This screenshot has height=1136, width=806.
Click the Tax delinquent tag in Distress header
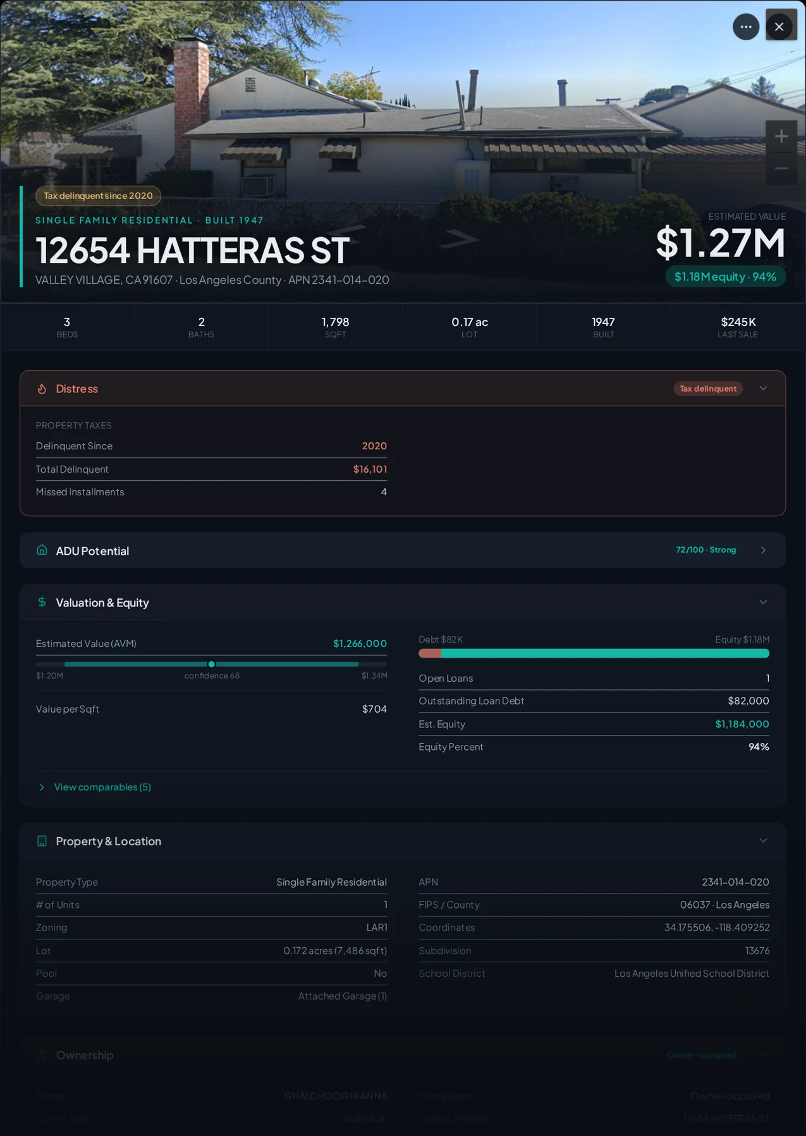708,389
